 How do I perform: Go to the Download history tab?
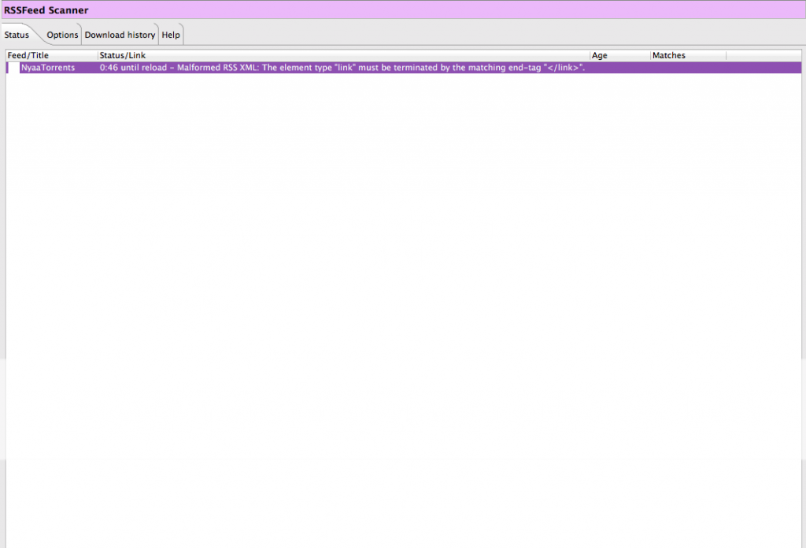click(x=120, y=35)
